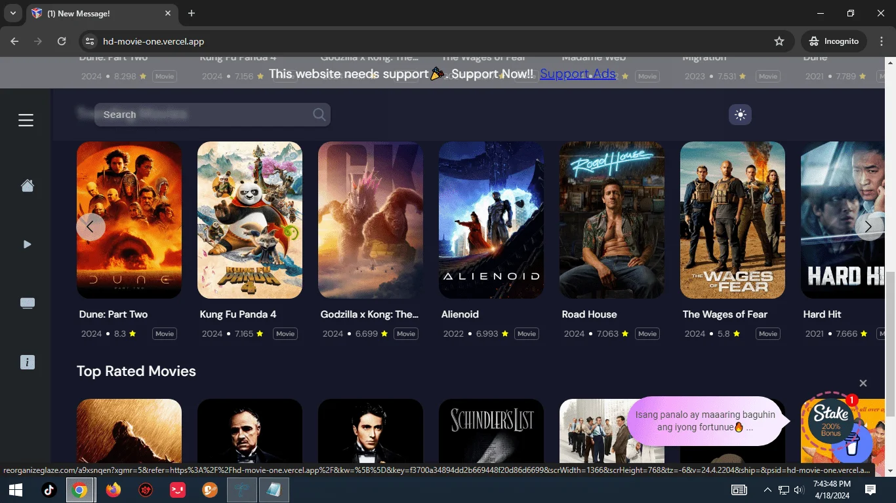The height and width of the screenshot is (503, 896).
Task: Click rating 7.063 under Road House
Action: coord(608,334)
